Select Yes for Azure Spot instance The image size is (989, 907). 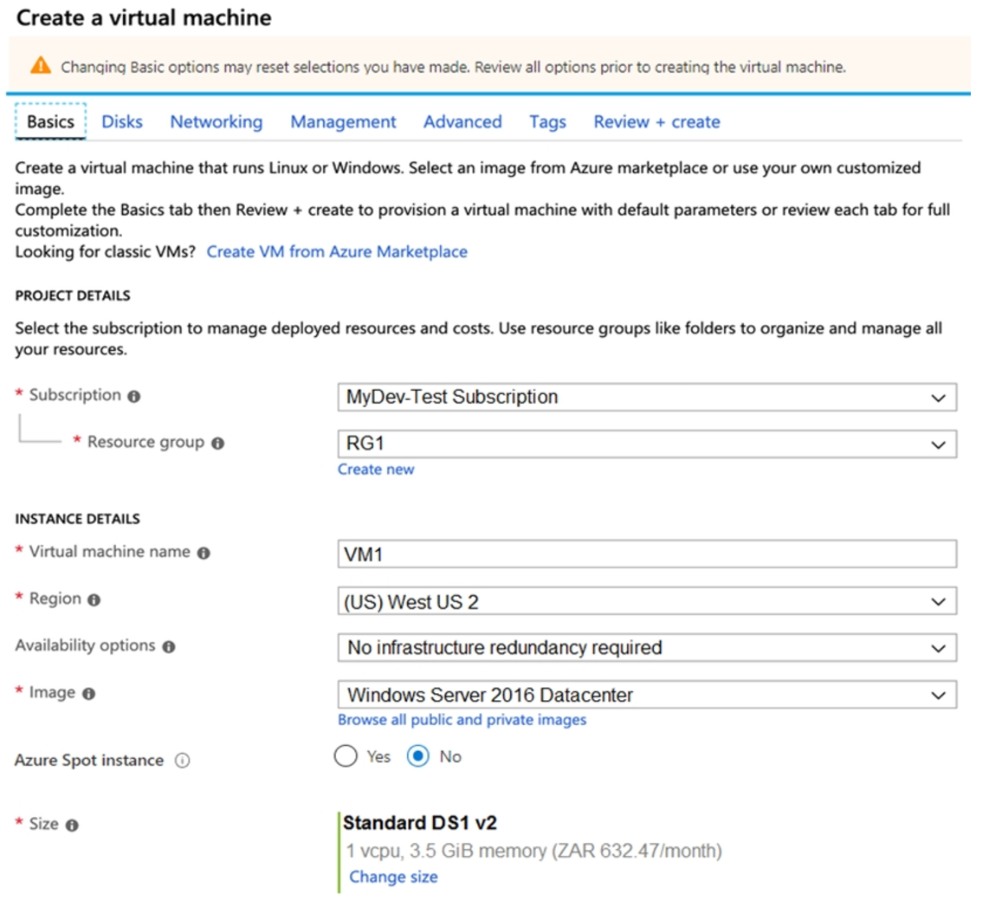346,756
